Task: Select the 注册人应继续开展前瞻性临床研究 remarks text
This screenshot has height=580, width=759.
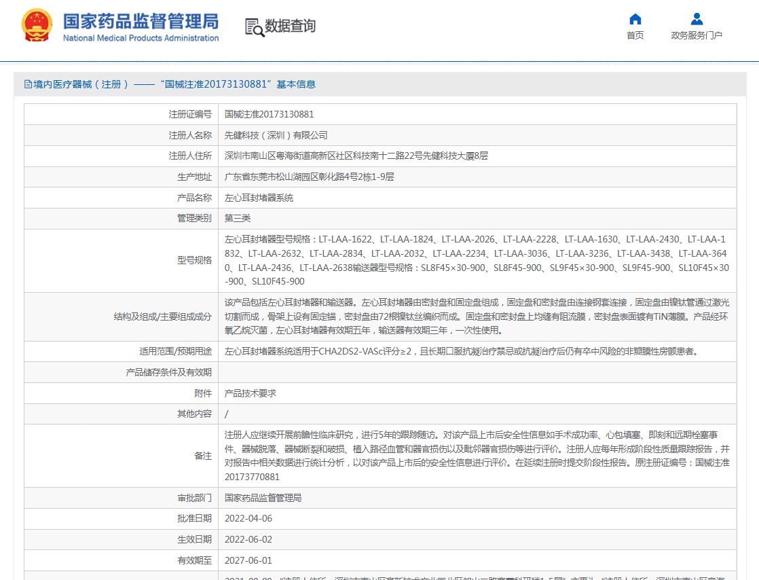Action: 477,456
